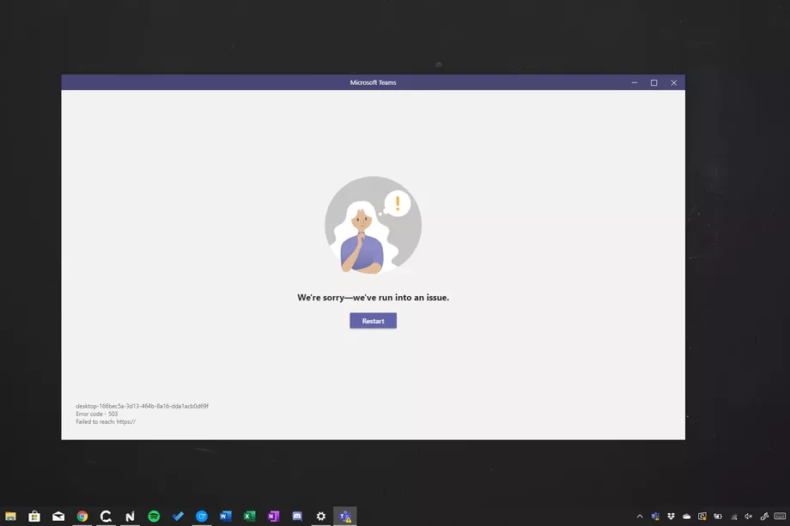This screenshot has width=790, height=526.
Task: Open File Explorer from the taskbar
Action: click(10, 516)
